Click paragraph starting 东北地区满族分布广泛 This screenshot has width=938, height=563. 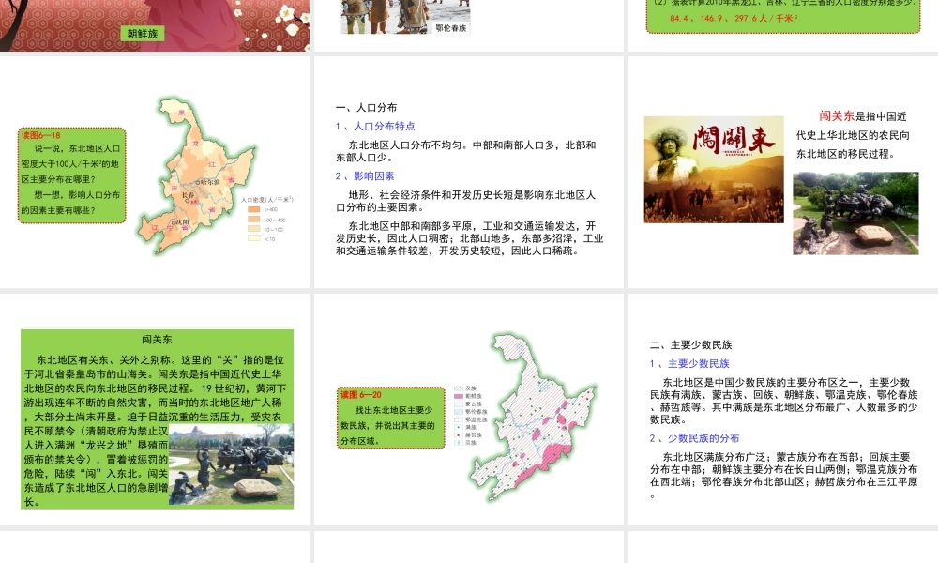[x=783, y=476]
